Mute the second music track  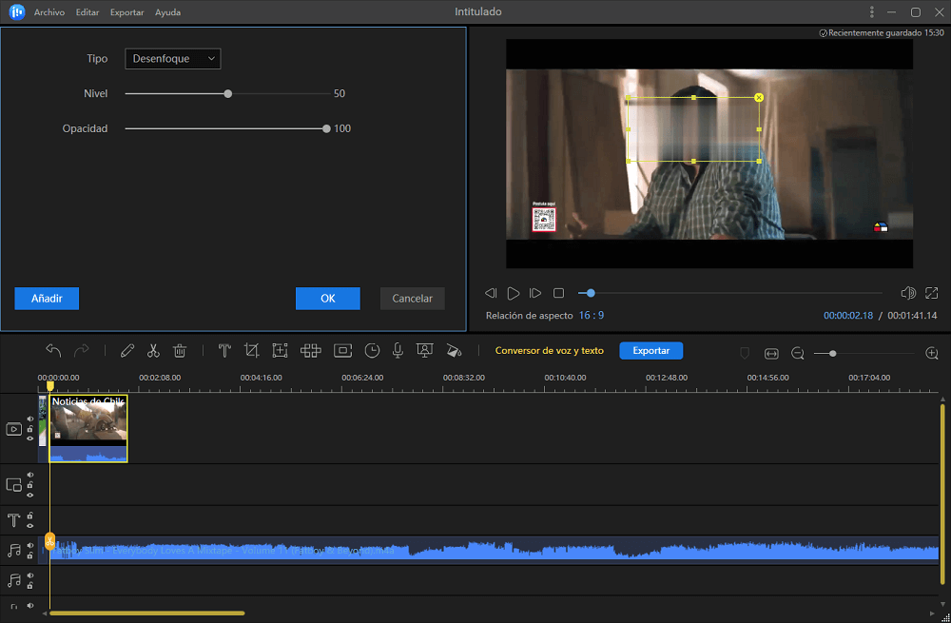(30, 575)
